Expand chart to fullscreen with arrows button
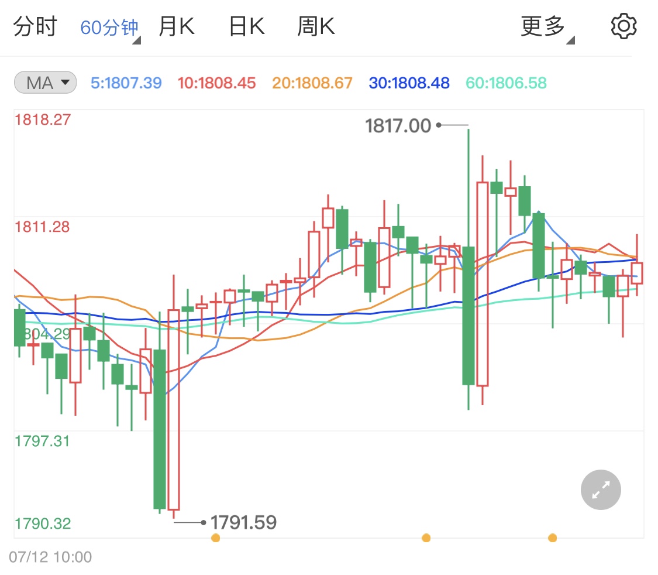The image size is (658, 575). pyautogui.click(x=601, y=490)
